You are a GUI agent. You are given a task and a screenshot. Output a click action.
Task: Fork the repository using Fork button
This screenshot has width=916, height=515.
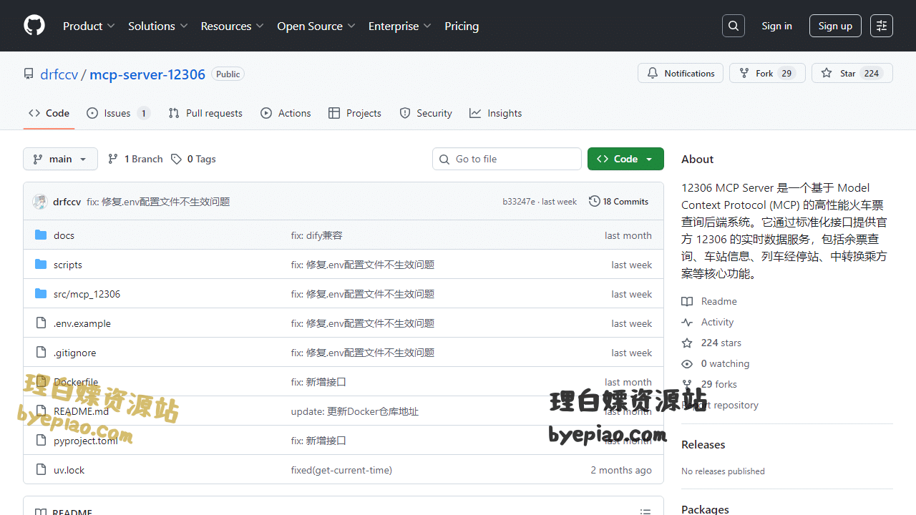pyautogui.click(x=767, y=73)
